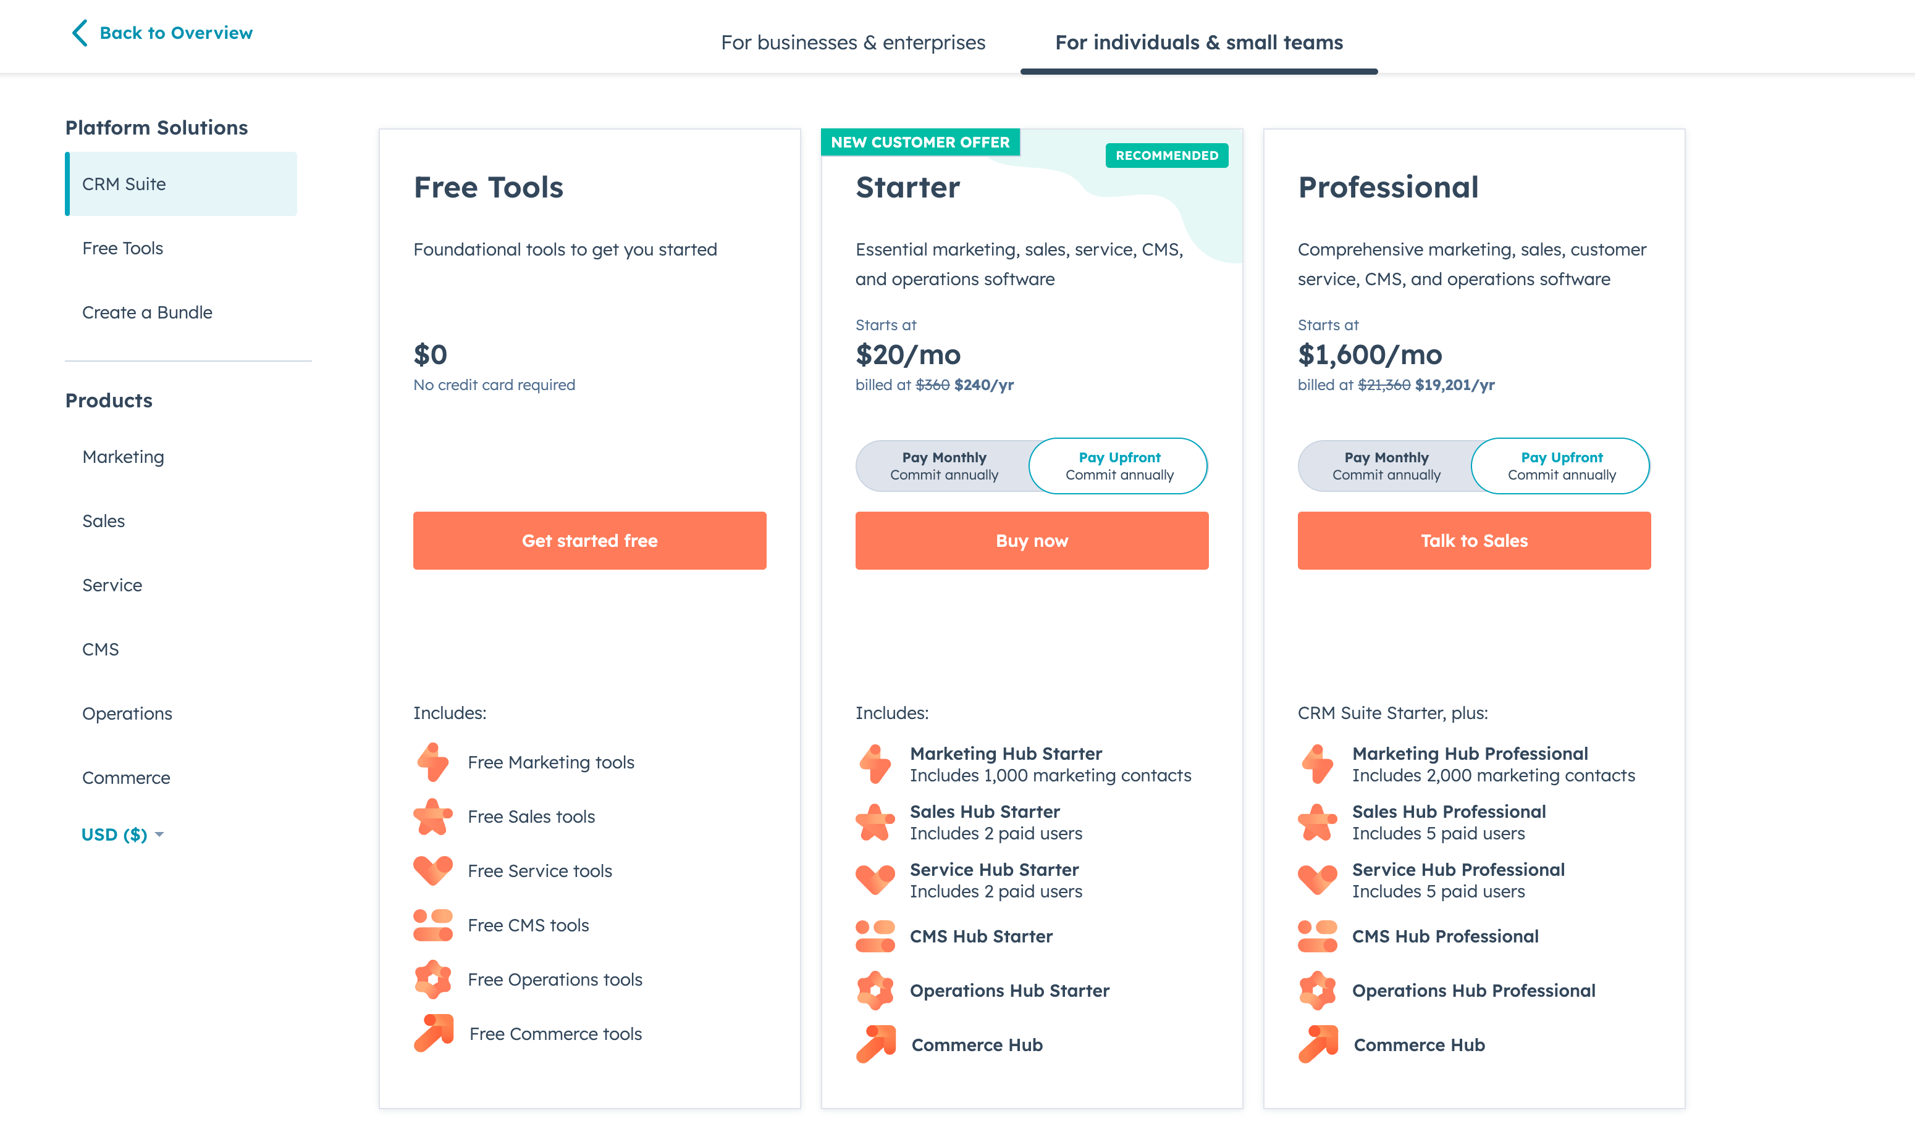The image size is (1915, 1127).
Task: Click Operations Hub Professional text
Action: (x=1473, y=991)
